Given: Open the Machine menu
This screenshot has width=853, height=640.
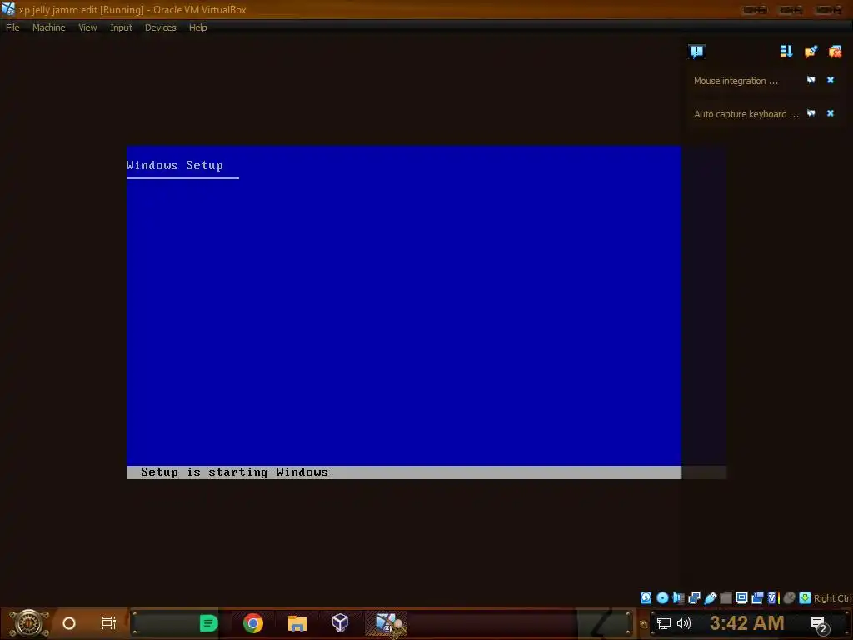Looking at the screenshot, I should (x=48, y=27).
